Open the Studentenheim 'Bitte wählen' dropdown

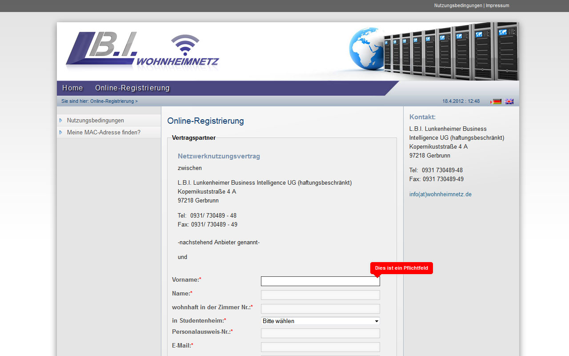pos(321,321)
